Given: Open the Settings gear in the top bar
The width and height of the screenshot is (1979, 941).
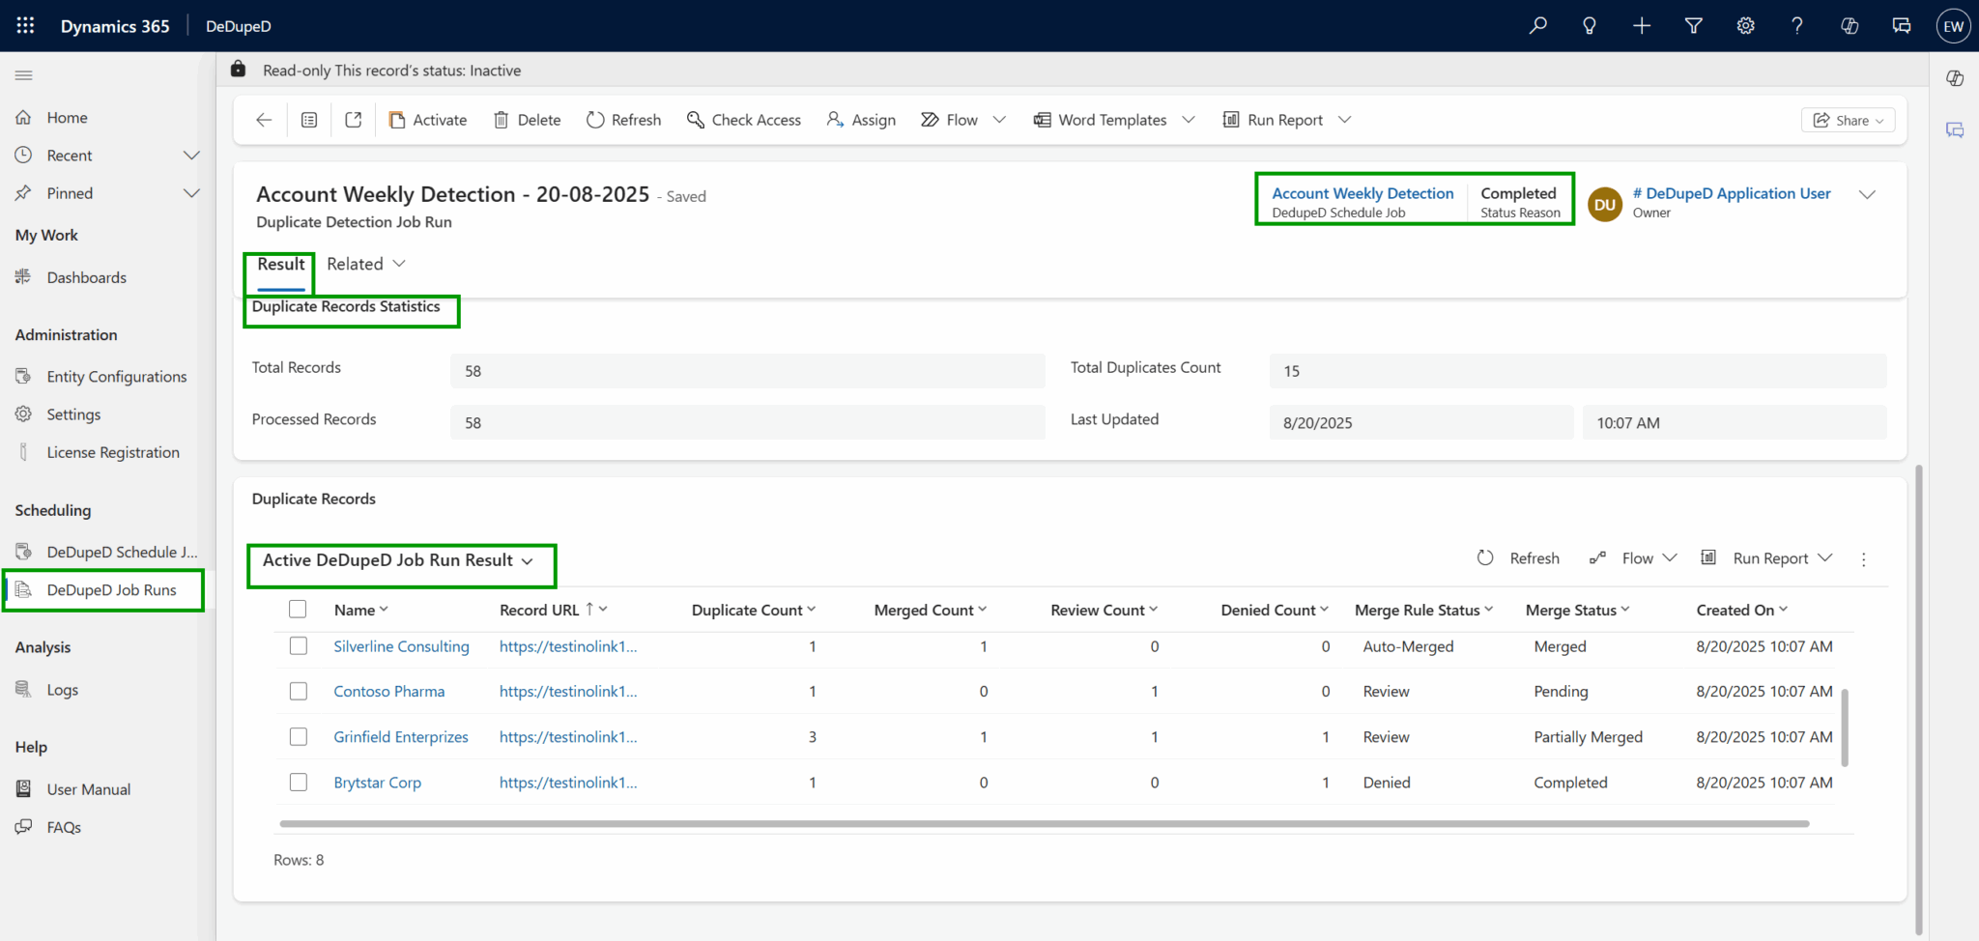Looking at the screenshot, I should [x=1745, y=25].
